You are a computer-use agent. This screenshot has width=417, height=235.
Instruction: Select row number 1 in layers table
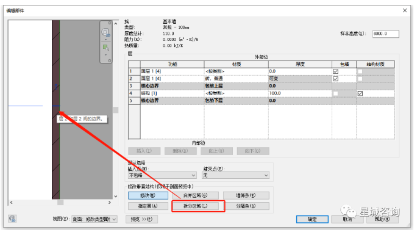tap(134, 71)
